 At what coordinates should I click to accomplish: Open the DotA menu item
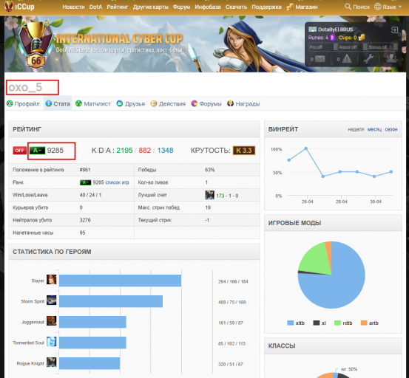[x=95, y=7]
